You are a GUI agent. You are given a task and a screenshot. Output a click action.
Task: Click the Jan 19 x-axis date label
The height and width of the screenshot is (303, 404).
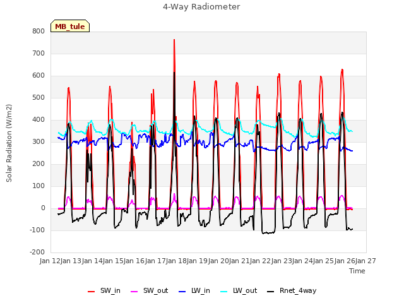[198, 261]
